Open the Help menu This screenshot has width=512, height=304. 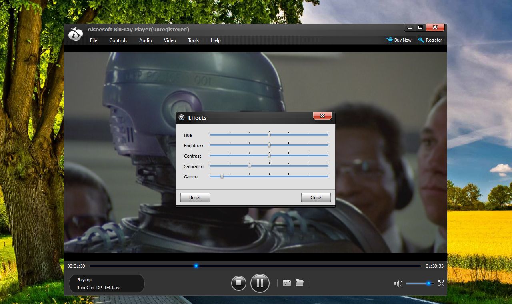pos(216,40)
